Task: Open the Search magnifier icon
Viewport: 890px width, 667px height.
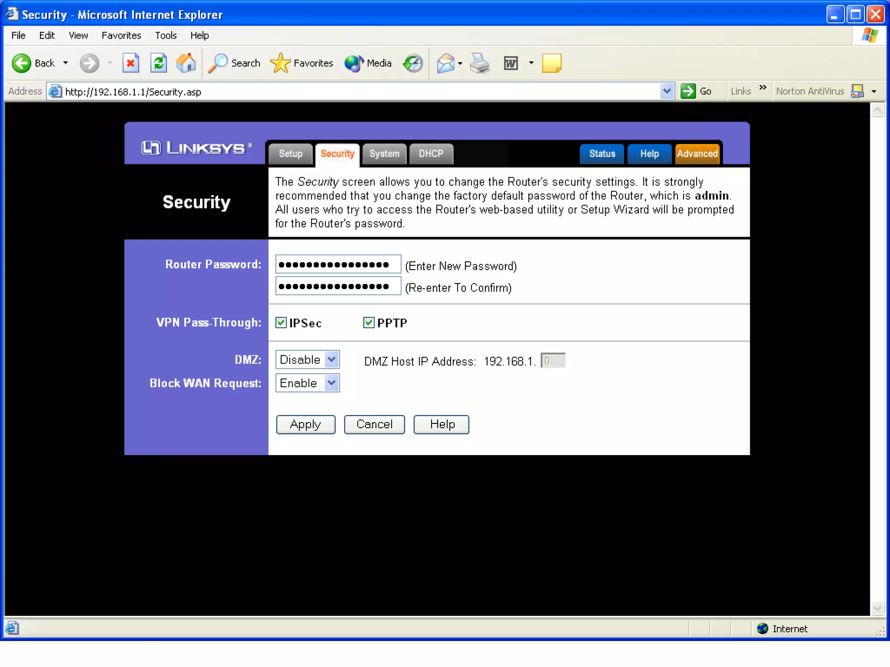Action: pyautogui.click(x=218, y=63)
